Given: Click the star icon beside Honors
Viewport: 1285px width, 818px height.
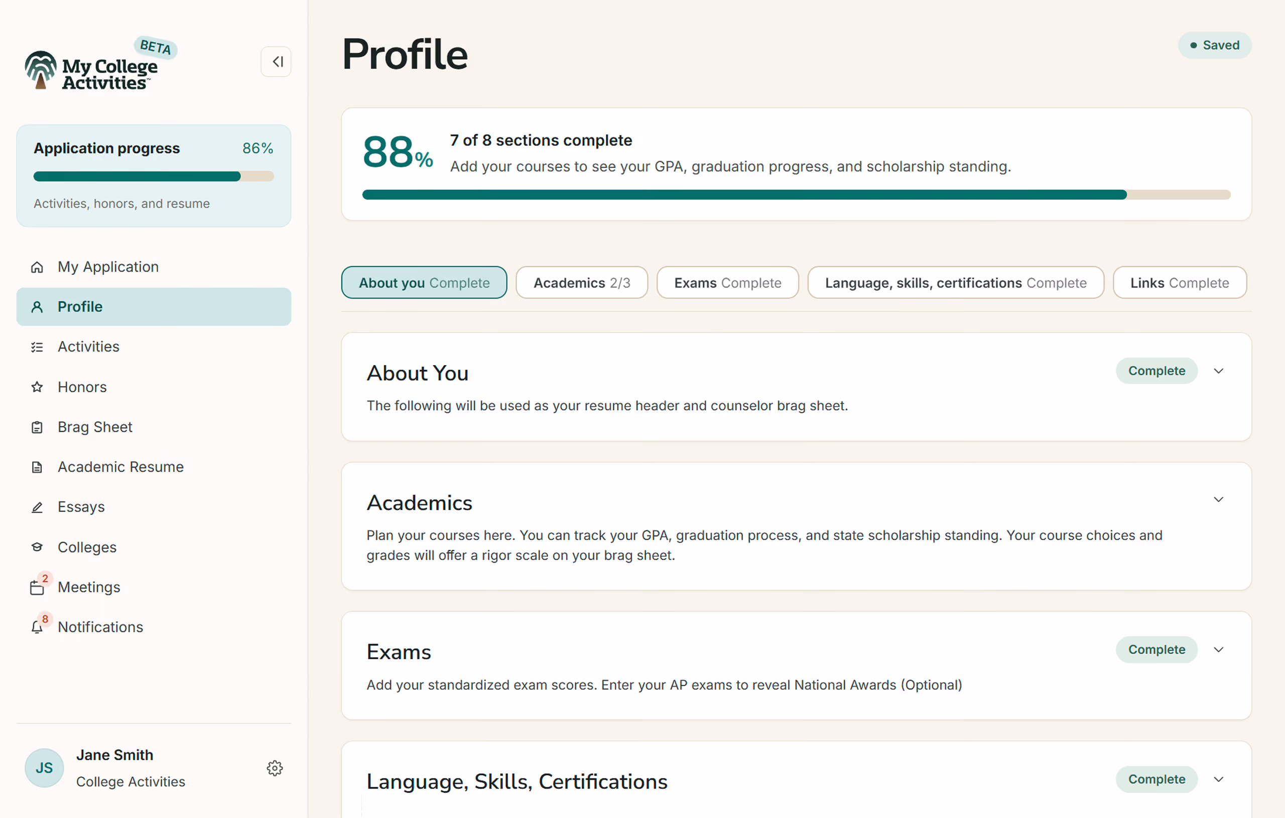Looking at the screenshot, I should [37, 387].
